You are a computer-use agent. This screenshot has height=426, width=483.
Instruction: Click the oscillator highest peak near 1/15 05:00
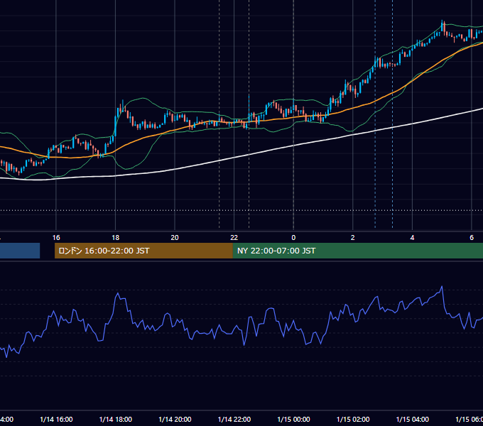tap(442, 287)
